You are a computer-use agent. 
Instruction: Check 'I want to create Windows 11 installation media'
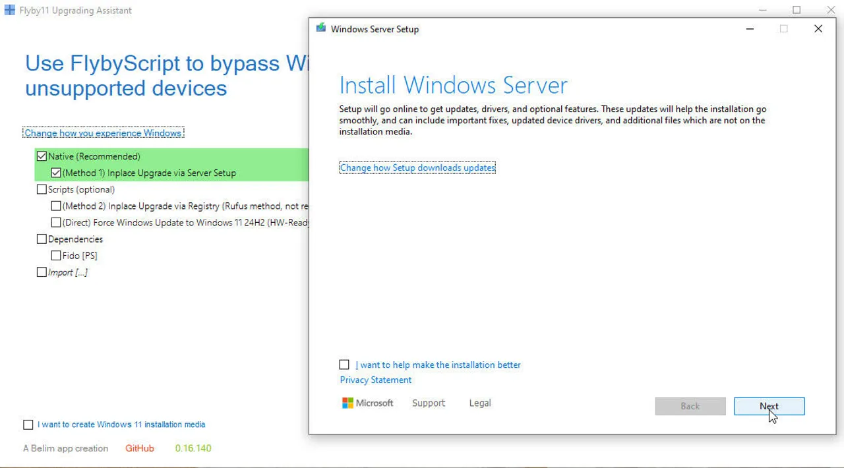(x=28, y=424)
